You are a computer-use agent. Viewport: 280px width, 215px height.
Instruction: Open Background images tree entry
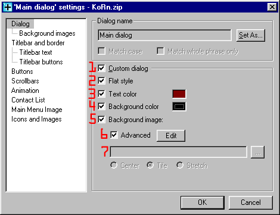point(47,33)
